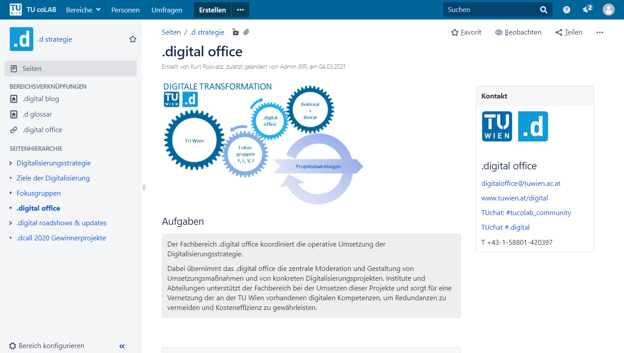This screenshot has width=624, height=353.
Task: Click the Kontakt panel header
Action: coord(535,96)
